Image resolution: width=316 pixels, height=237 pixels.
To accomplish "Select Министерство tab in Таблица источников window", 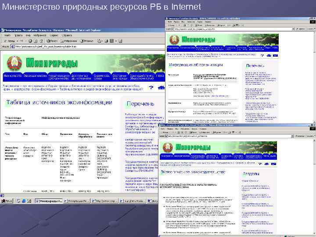I will coord(12,77).
